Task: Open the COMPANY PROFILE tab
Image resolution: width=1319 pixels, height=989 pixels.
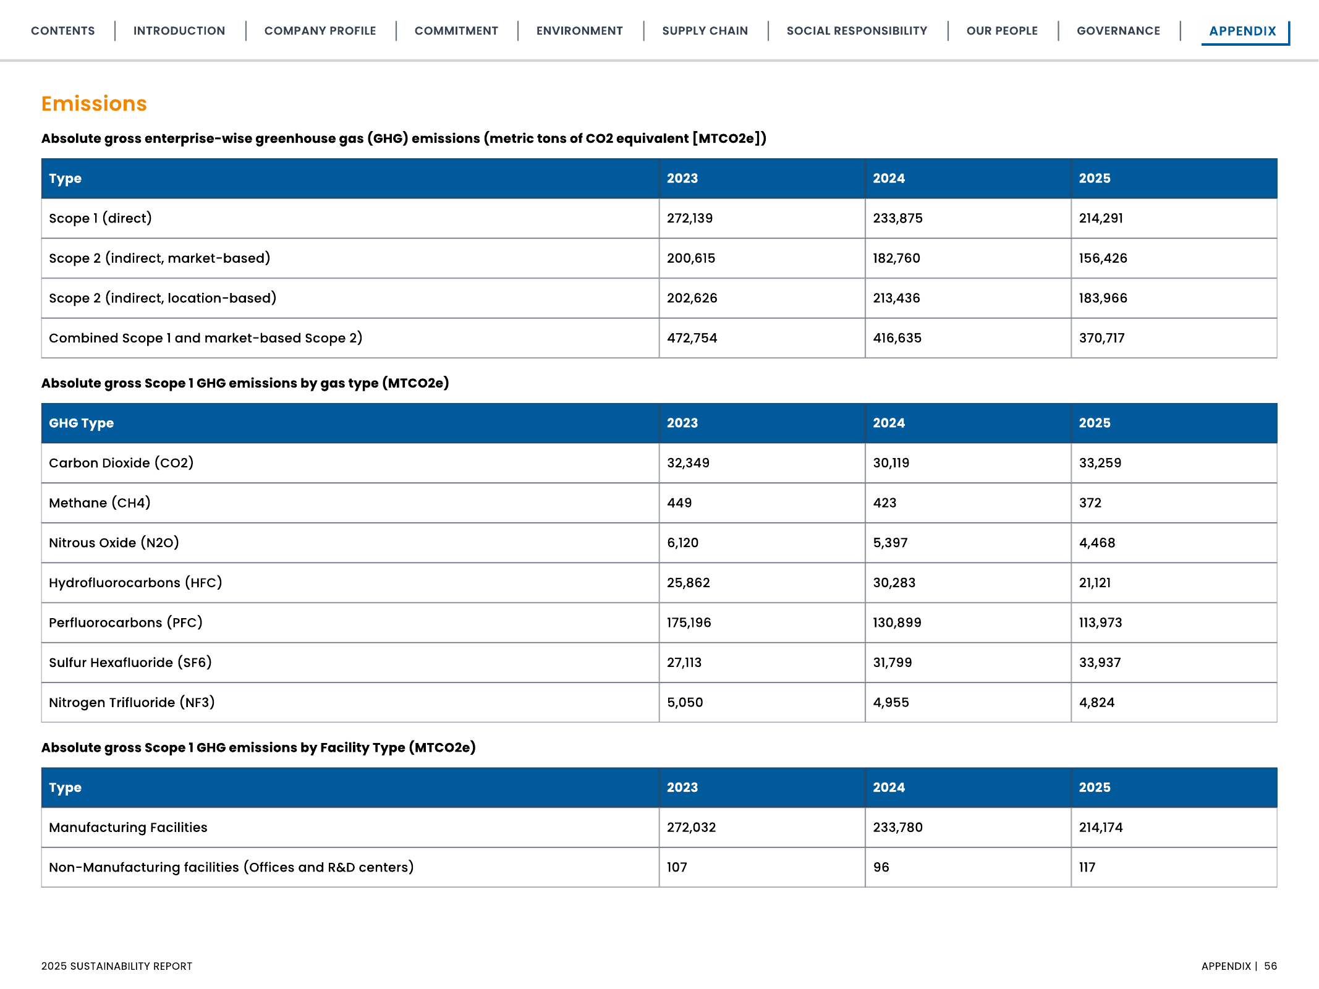Action: tap(320, 31)
